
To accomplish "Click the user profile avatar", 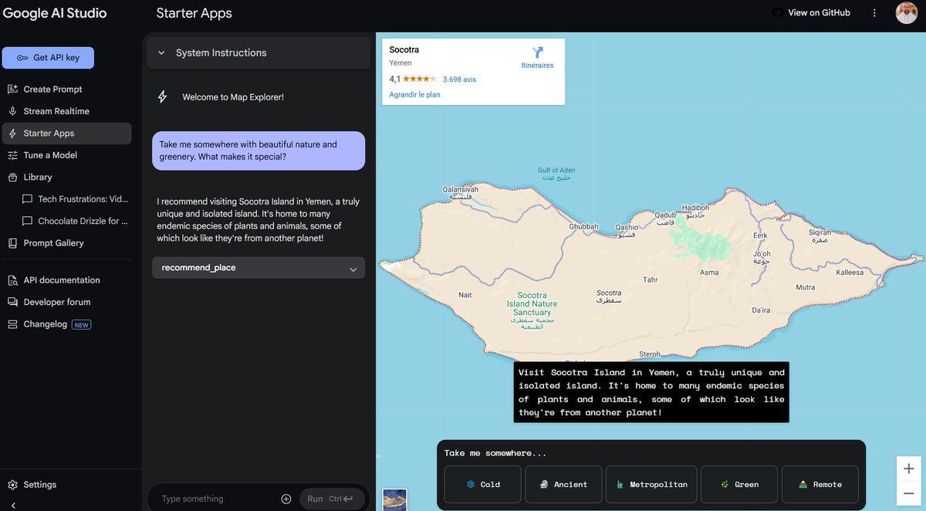I will pyautogui.click(x=907, y=13).
